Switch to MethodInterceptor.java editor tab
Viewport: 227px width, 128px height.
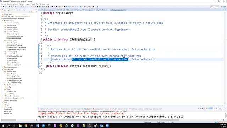(47, 10)
